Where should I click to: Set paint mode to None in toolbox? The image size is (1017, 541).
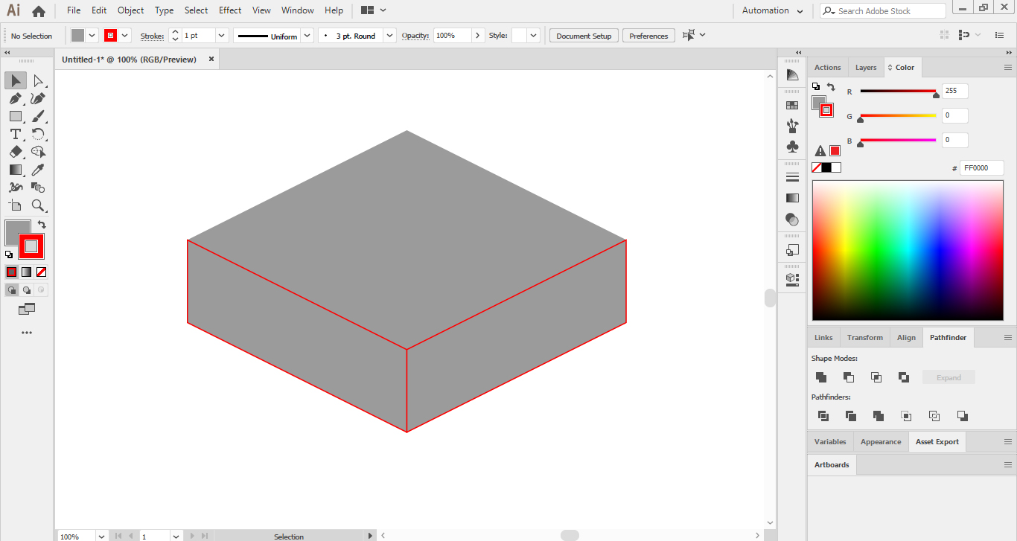[42, 272]
